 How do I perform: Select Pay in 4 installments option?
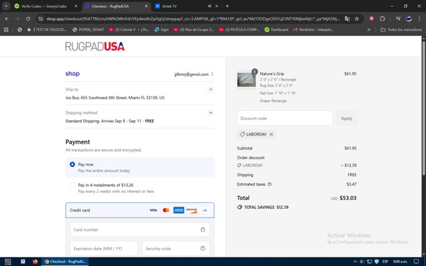[140, 188]
